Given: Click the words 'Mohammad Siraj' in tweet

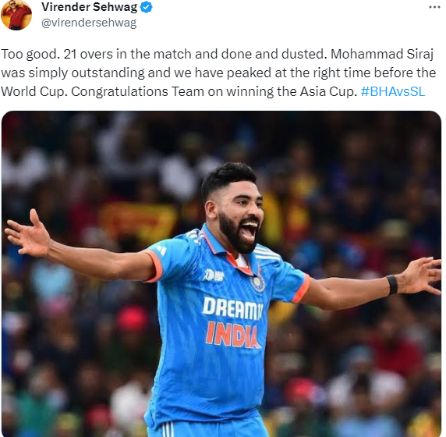Looking at the screenshot, I should coord(382,54).
